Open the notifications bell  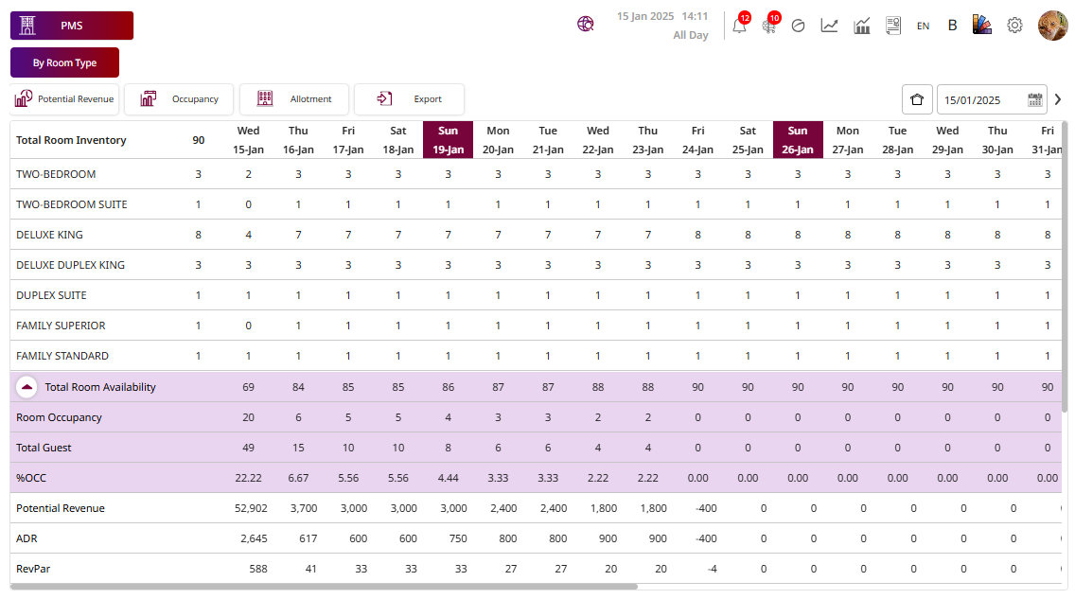[x=739, y=26]
